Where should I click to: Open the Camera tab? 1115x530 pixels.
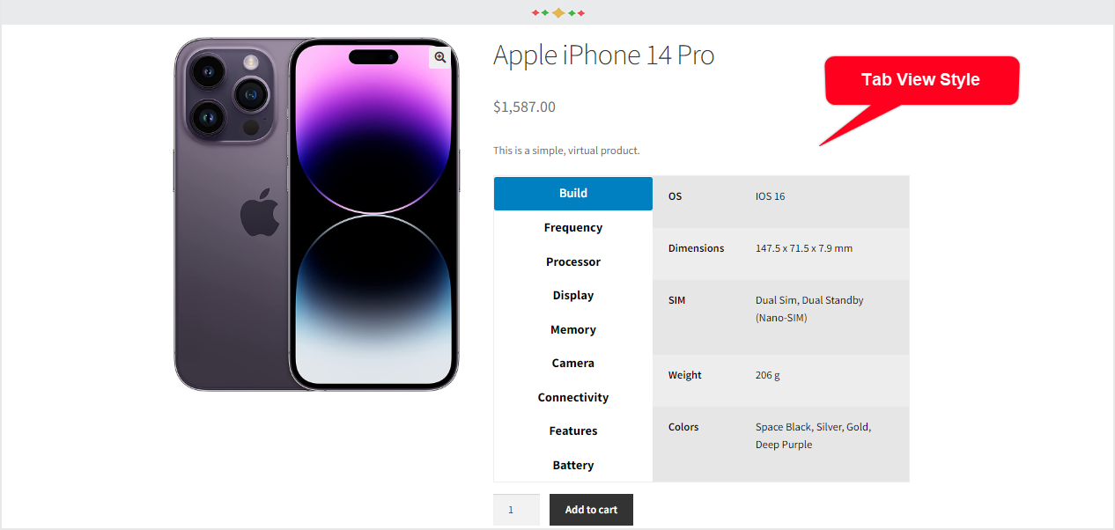point(573,363)
